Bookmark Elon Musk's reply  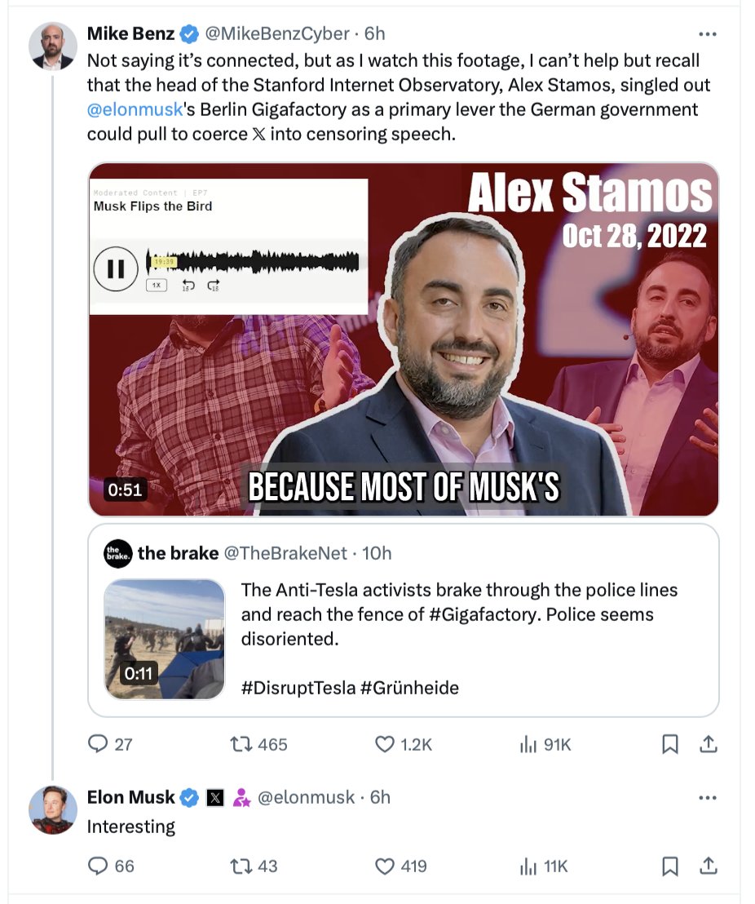(x=669, y=866)
